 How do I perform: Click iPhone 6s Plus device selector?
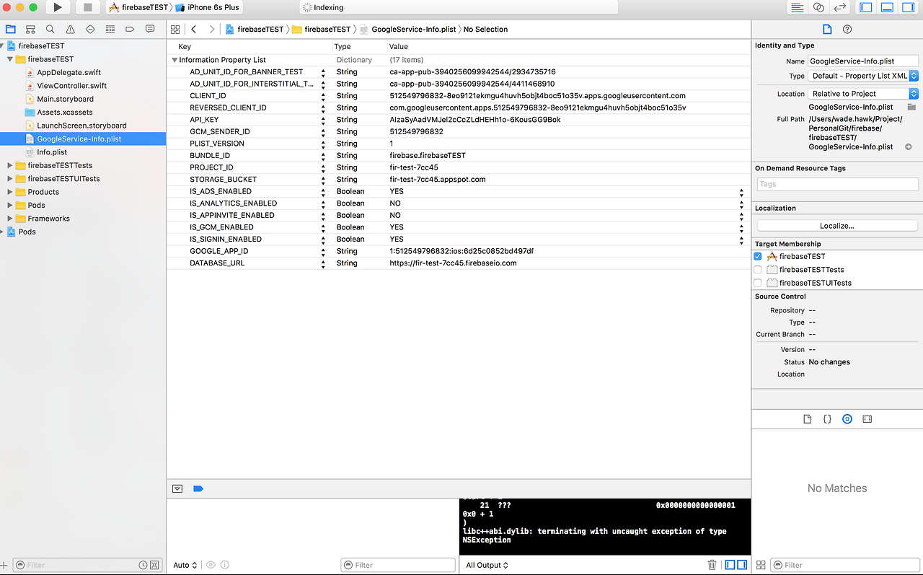coord(208,7)
